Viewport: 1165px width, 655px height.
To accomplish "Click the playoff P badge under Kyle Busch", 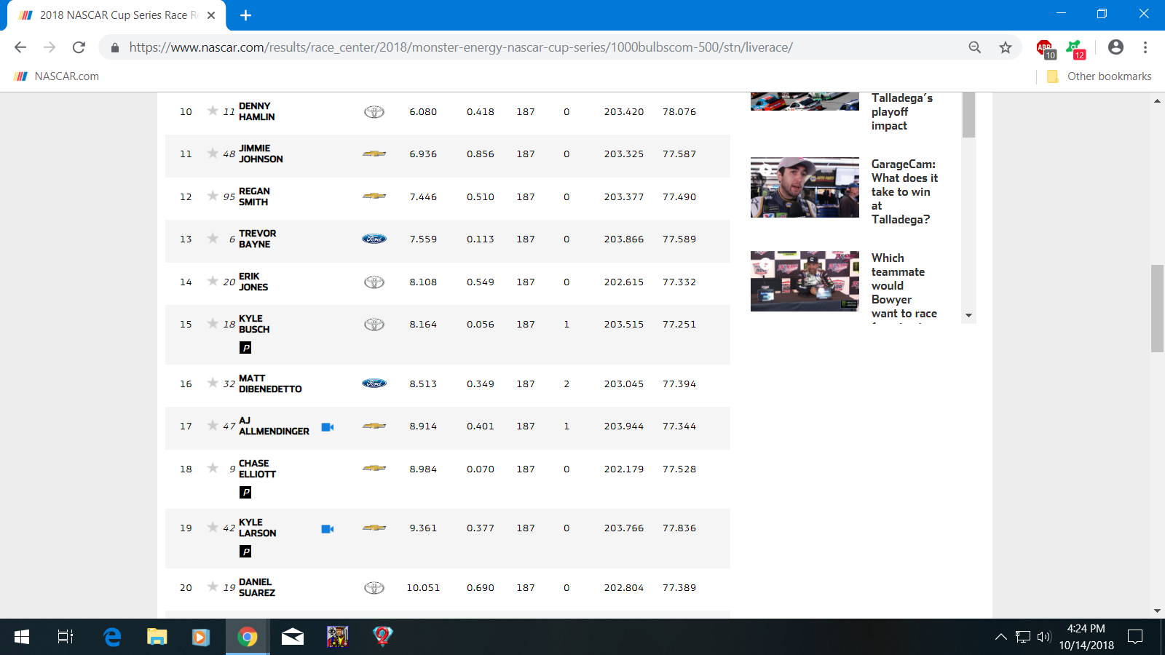I will pyautogui.click(x=245, y=348).
